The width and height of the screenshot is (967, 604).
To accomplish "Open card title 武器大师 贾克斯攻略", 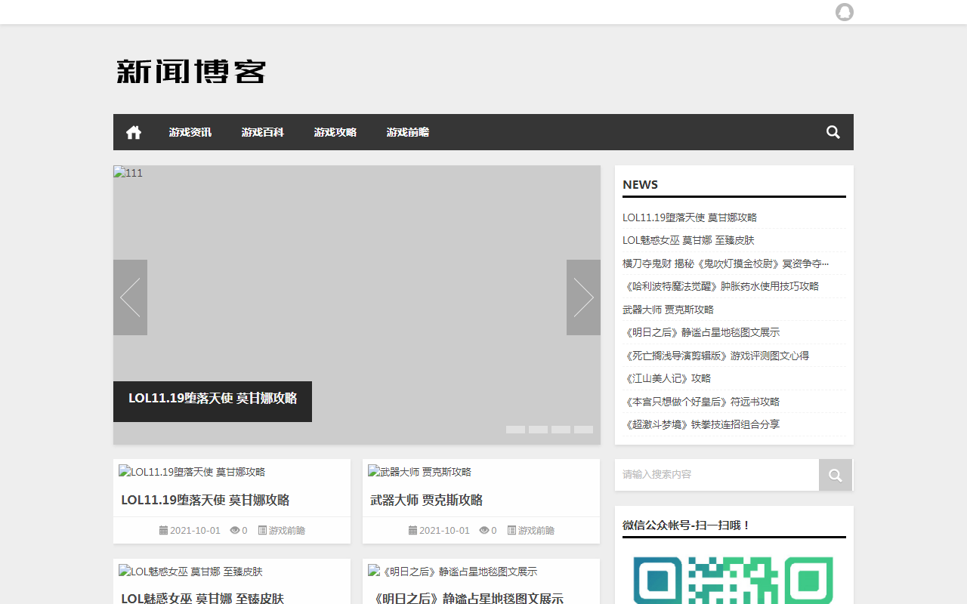I will [427, 500].
